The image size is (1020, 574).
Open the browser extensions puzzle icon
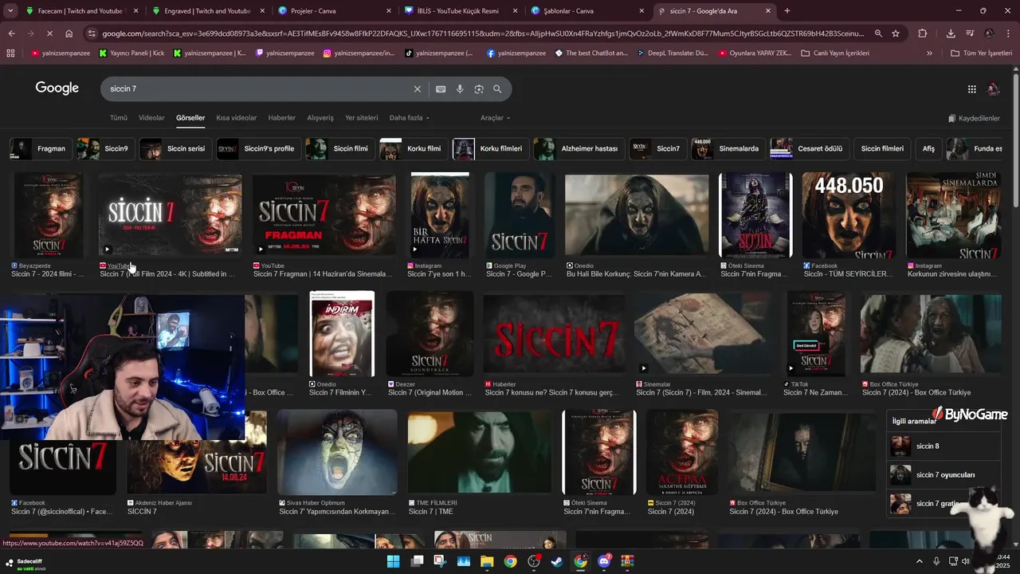click(923, 33)
